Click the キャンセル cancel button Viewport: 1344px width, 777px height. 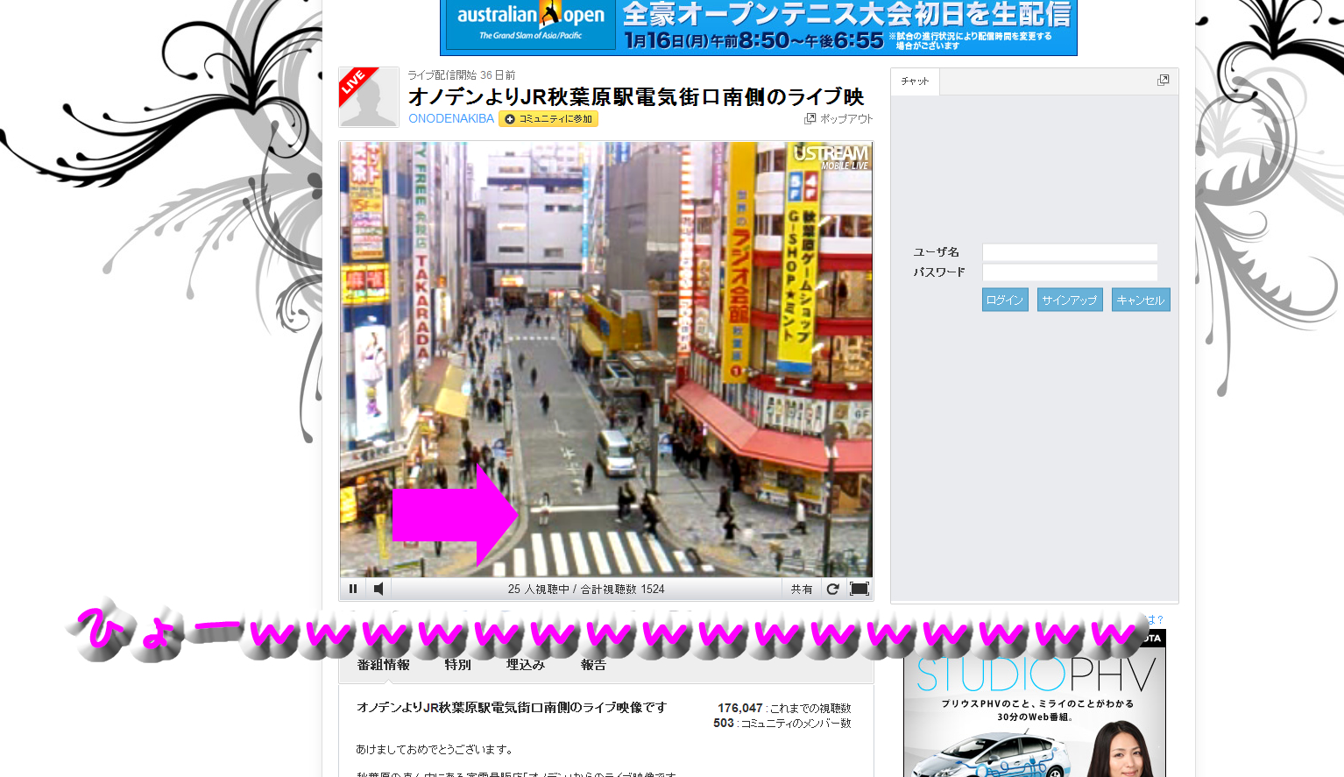(x=1141, y=300)
